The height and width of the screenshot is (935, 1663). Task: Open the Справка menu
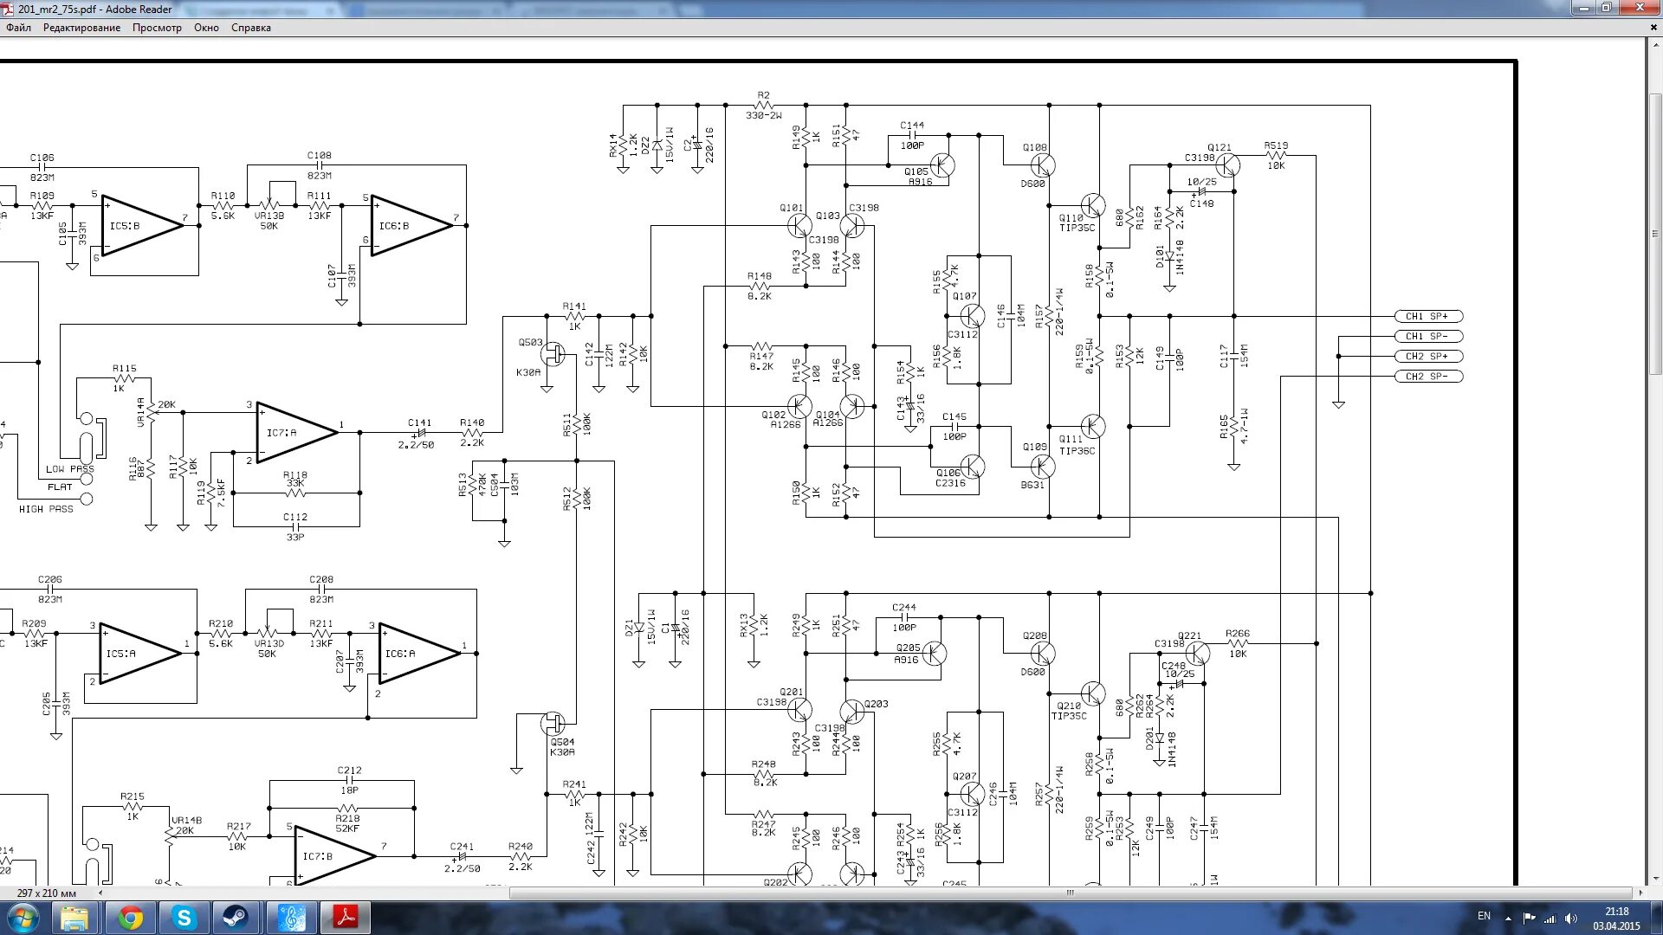coord(251,28)
